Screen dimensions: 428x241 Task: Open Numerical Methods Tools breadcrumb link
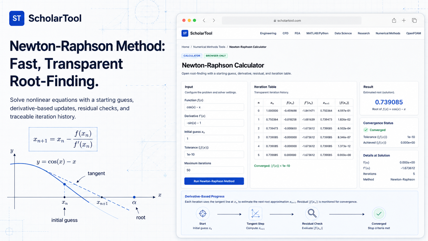point(209,47)
